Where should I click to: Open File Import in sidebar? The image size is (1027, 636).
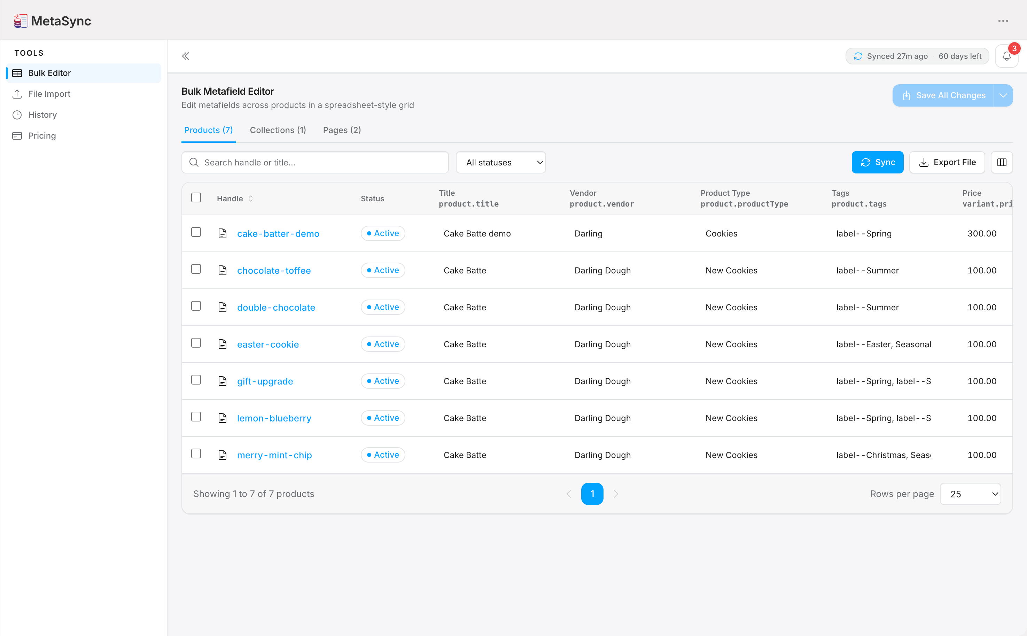click(84, 94)
